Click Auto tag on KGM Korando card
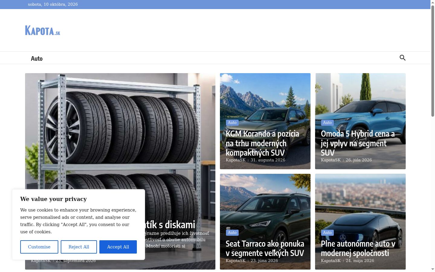The width and height of the screenshot is (435, 272). pyautogui.click(x=232, y=123)
